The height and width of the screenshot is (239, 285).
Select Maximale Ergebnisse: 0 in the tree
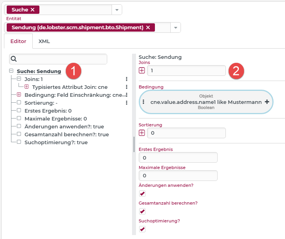tap(55, 119)
